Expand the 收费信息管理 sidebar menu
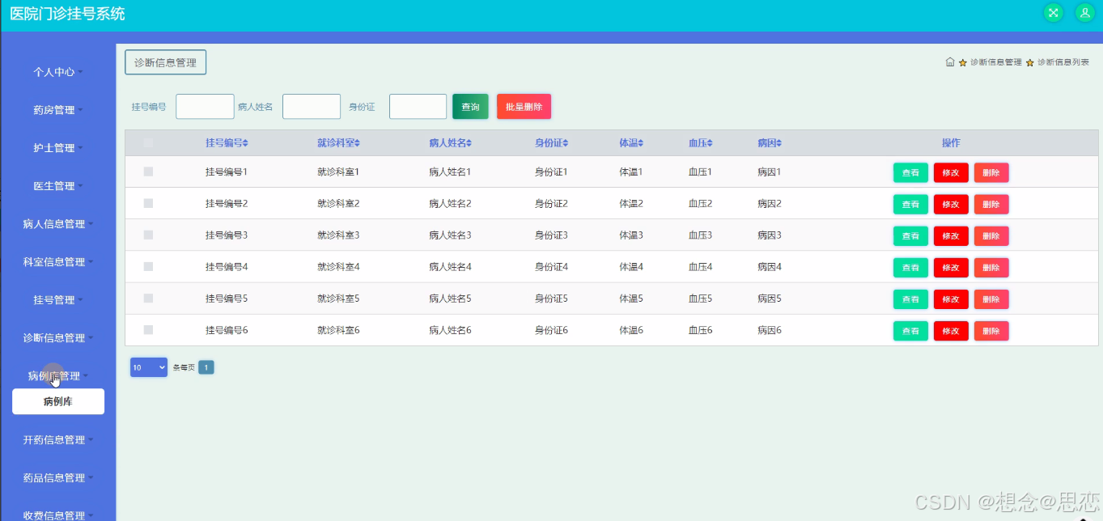The height and width of the screenshot is (521, 1103). pos(57,515)
